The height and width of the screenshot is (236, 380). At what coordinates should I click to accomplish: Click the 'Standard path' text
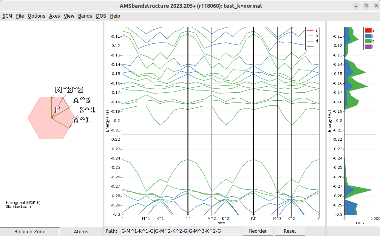[18, 206]
